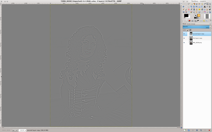Click the delete layer button
This screenshot has width=212, height=132.
pos(209,130)
